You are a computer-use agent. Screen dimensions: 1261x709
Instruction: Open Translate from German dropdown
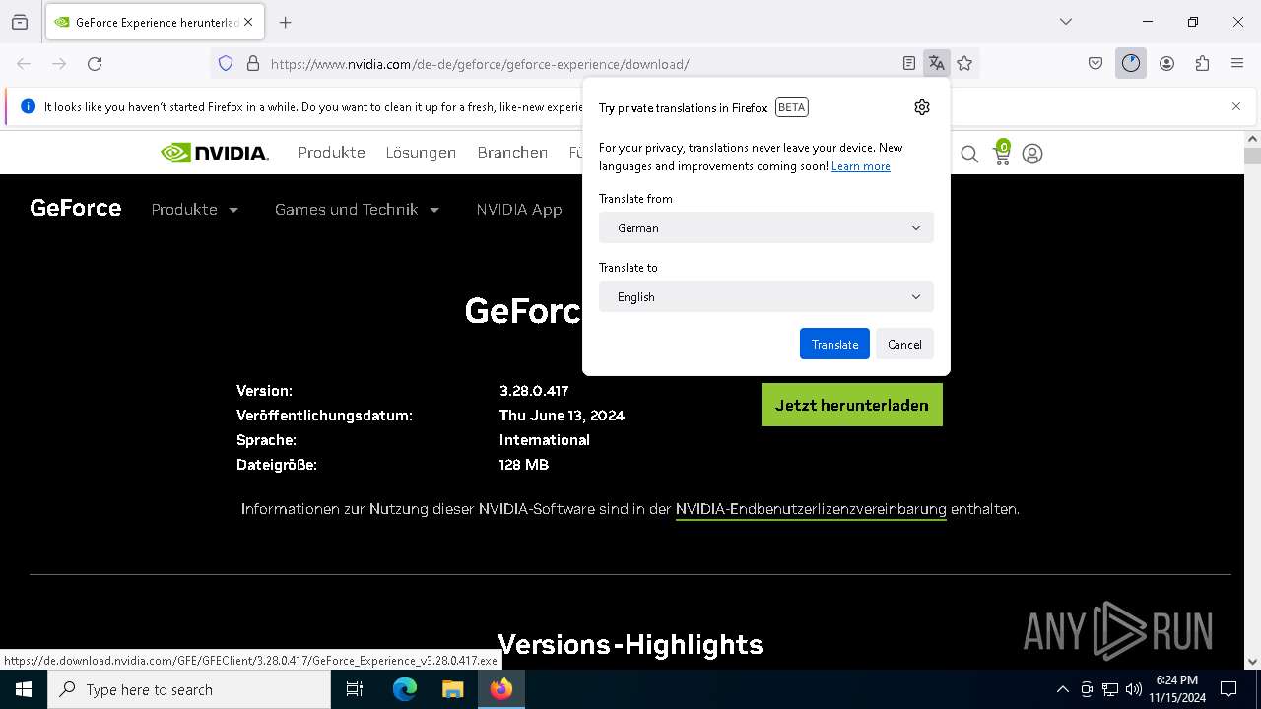tap(766, 227)
